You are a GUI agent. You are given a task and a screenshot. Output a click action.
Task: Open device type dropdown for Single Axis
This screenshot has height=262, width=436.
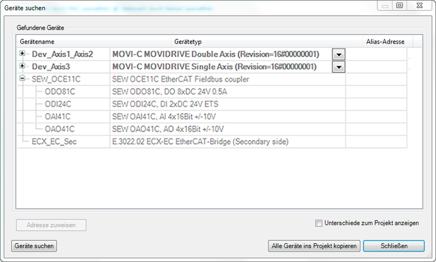338,67
